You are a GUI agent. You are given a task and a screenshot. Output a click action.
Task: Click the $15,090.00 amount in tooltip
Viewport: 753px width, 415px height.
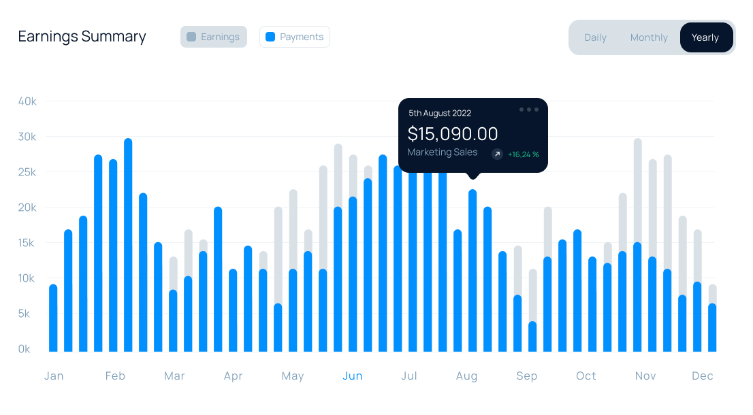453,133
